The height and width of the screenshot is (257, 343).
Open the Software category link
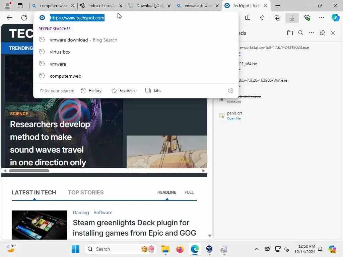tap(103, 212)
